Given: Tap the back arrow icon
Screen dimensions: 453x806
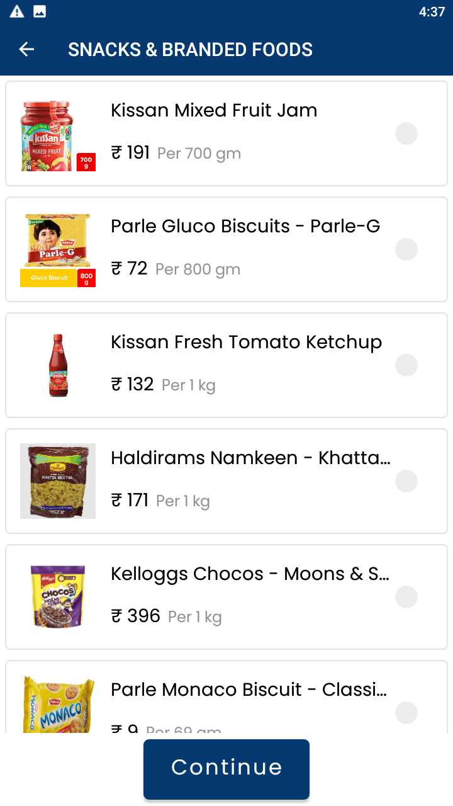Looking at the screenshot, I should click(26, 49).
